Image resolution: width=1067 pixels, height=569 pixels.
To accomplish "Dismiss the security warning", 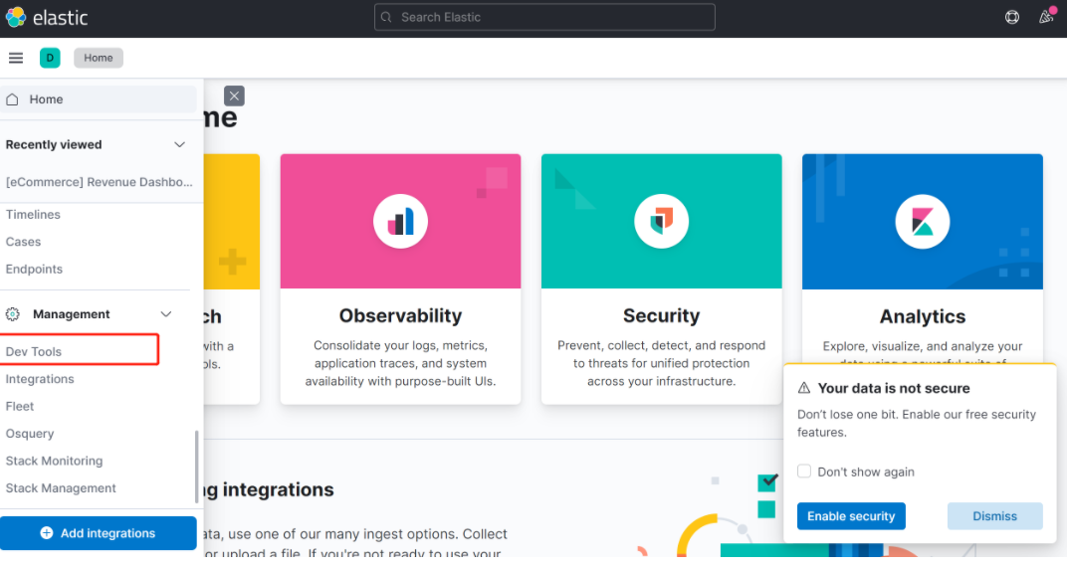I will (994, 516).
